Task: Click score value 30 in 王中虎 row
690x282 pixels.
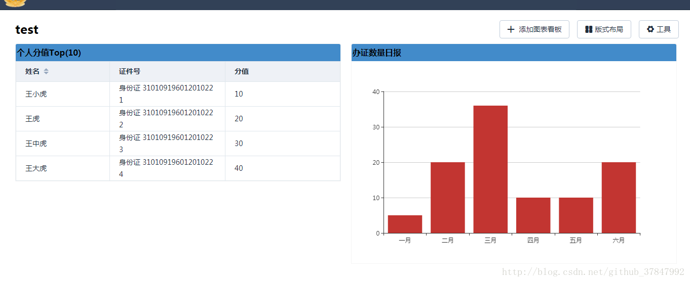Action: pyautogui.click(x=239, y=144)
